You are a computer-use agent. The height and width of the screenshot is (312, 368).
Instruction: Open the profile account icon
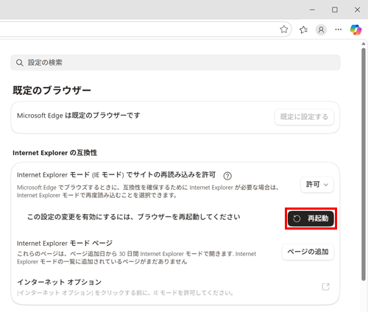pyautogui.click(x=321, y=29)
